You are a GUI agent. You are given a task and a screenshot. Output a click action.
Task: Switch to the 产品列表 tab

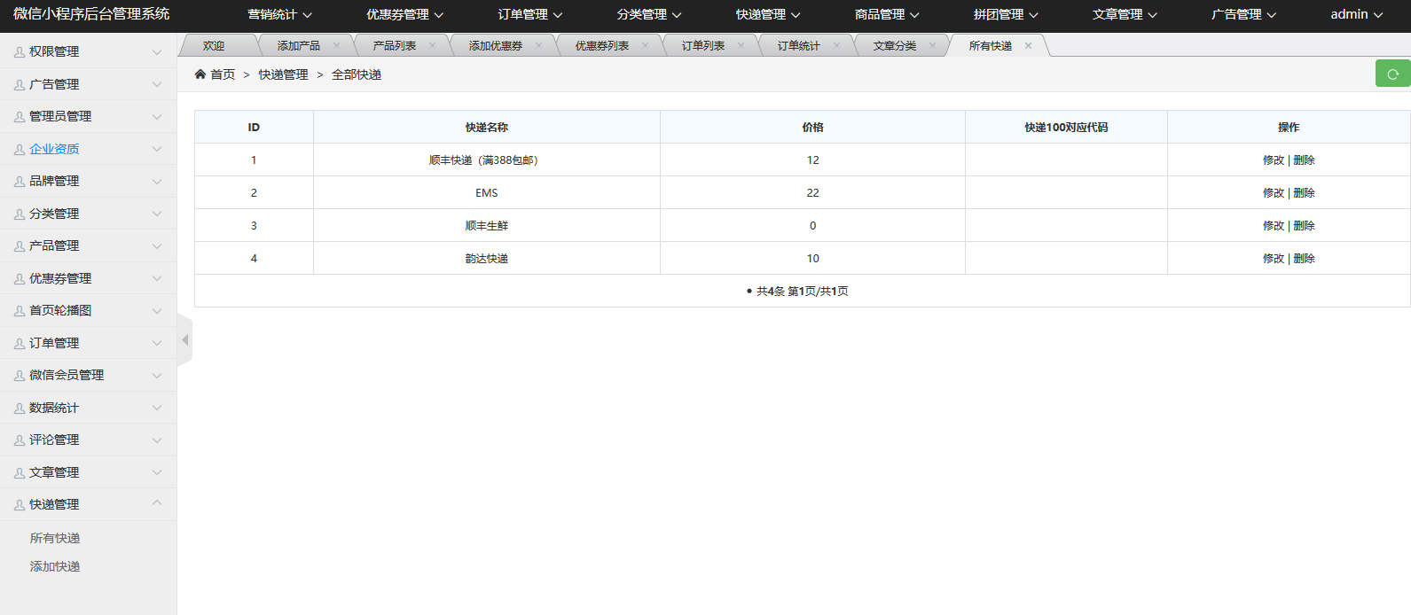tap(394, 46)
